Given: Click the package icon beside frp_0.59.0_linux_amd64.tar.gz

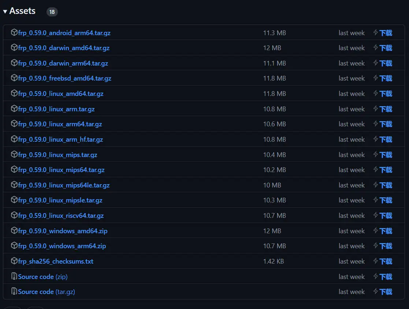Looking at the screenshot, I should click(14, 93).
